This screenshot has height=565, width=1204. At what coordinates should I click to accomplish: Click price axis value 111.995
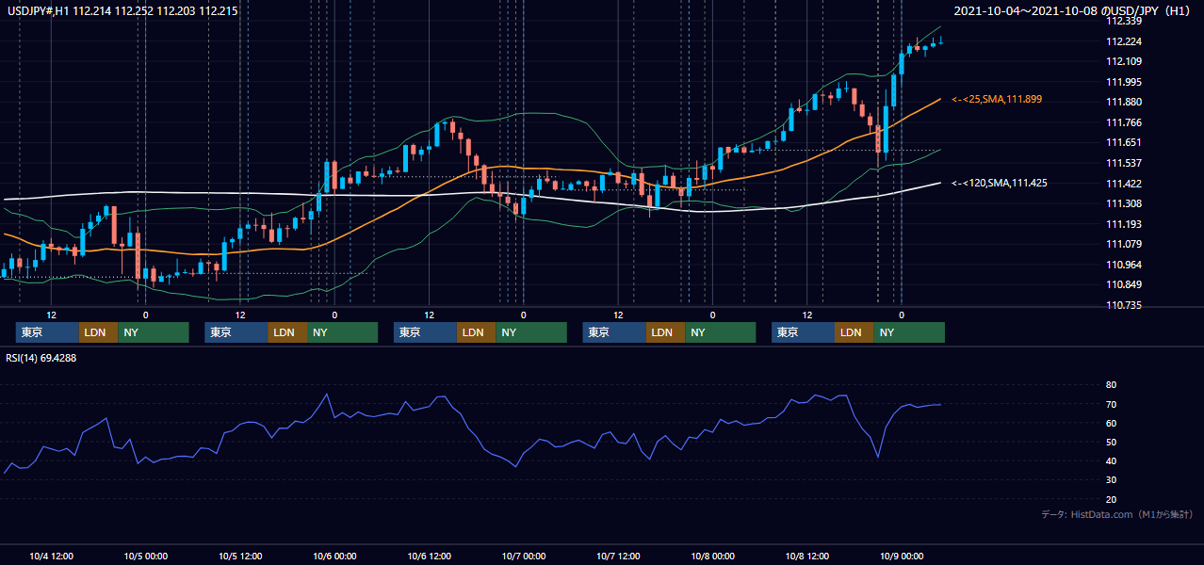coord(1125,82)
